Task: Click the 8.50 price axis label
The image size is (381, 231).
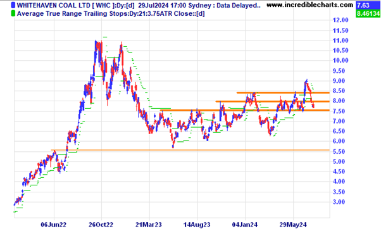Action: point(339,91)
